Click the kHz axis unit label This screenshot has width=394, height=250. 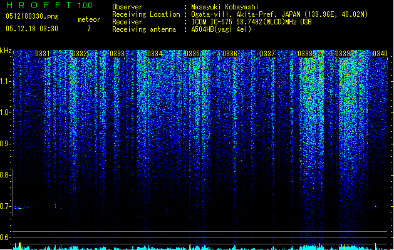(6, 51)
